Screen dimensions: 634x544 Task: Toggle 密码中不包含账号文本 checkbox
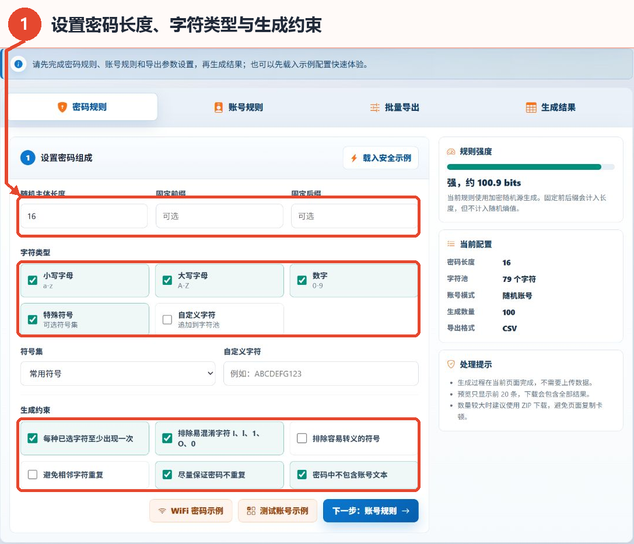click(302, 475)
